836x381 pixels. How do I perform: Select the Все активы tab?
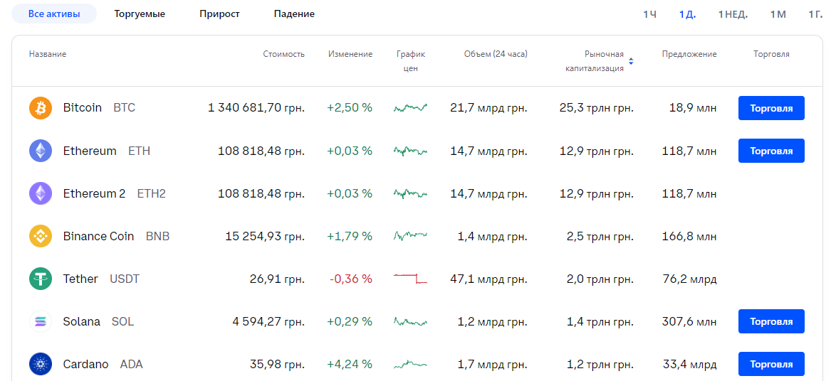[x=54, y=14]
